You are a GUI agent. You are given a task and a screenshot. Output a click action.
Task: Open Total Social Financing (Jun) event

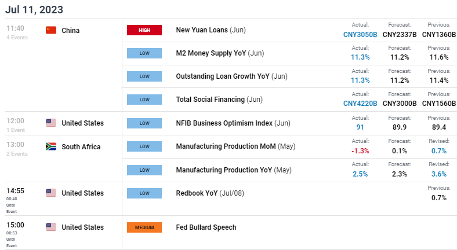[219, 100]
